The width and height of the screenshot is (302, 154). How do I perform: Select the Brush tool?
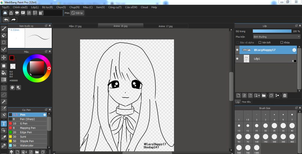4,29
